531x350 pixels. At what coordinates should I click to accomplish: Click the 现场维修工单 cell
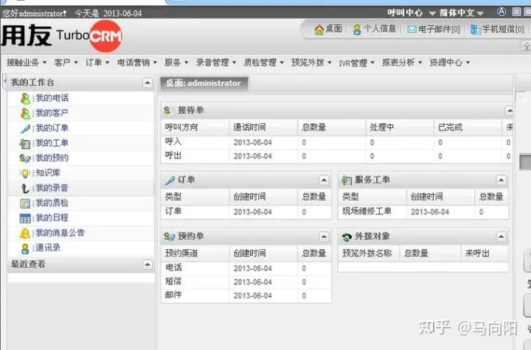click(367, 211)
